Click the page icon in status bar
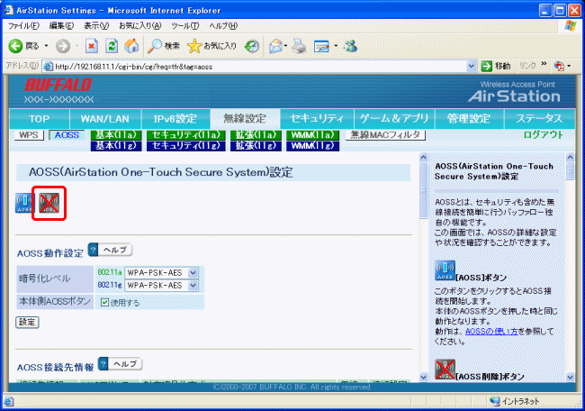The width and height of the screenshot is (585, 411). tap(9, 402)
